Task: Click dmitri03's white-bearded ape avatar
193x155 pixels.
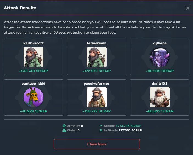Action: (x=160, y=97)
